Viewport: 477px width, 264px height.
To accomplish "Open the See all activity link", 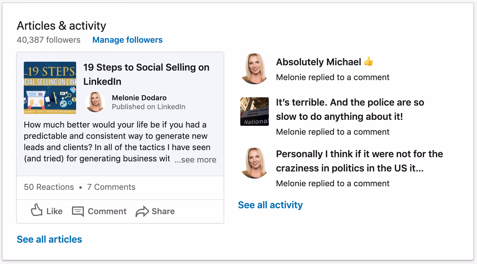I will pos(270,205).
